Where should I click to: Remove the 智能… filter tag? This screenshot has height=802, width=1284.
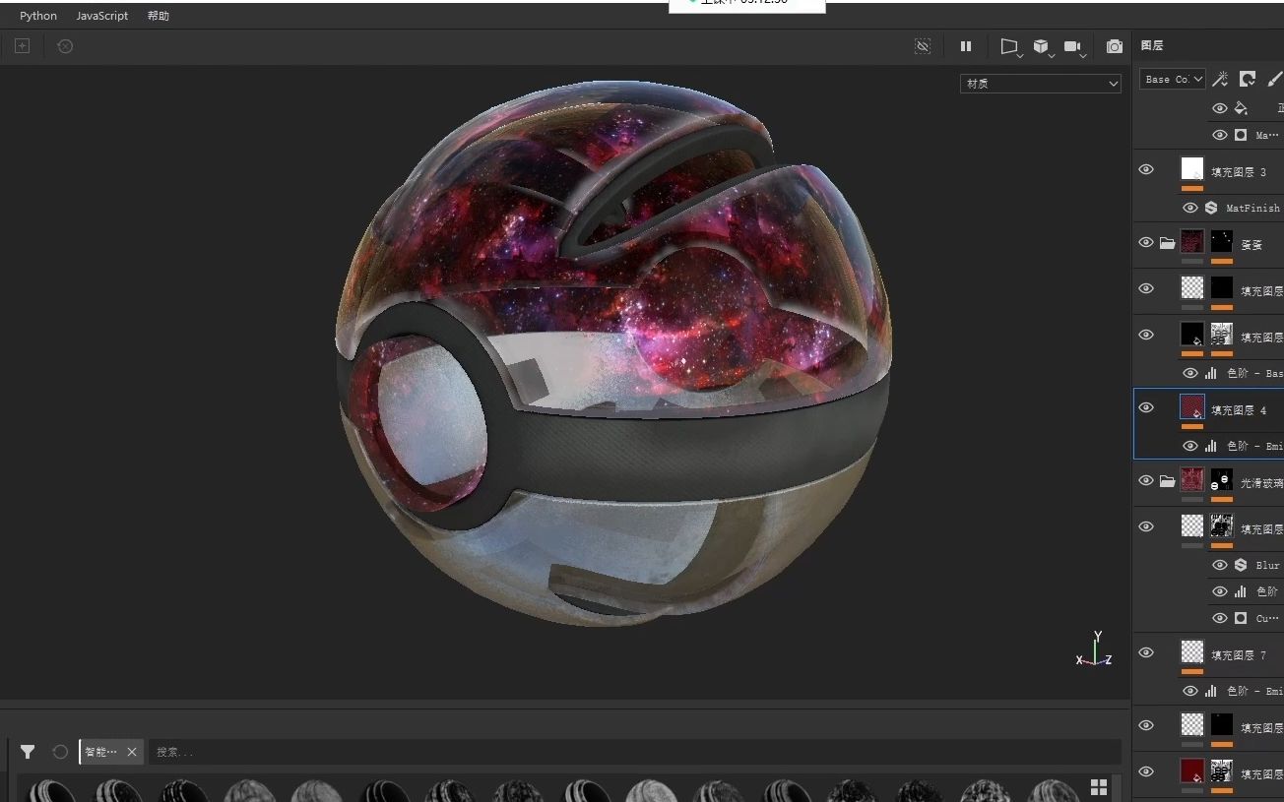tap(132, 752)
